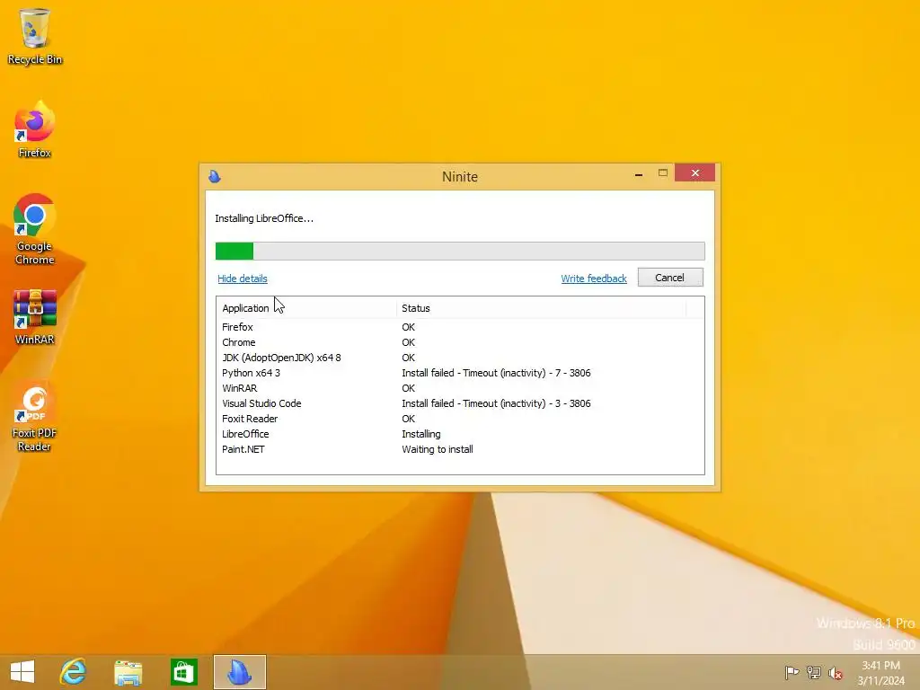This screenshot has height=690, width=920.
Task: Open File Explorer from the taskbar
Action: tap(128, 672)
